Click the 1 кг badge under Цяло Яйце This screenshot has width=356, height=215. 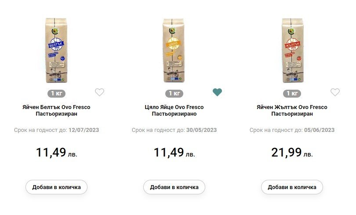pyautogui.click(x=174, y=93)
